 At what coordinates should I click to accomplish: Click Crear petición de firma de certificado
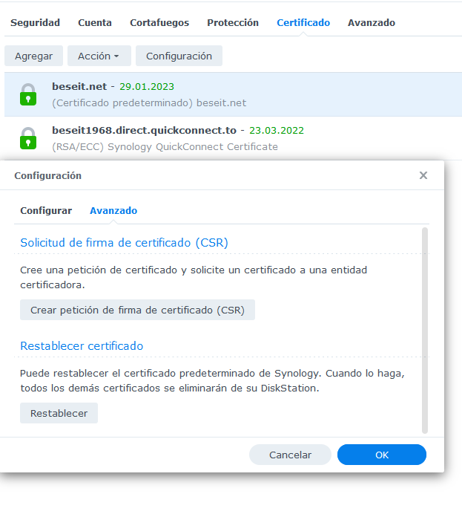(137, 310)
